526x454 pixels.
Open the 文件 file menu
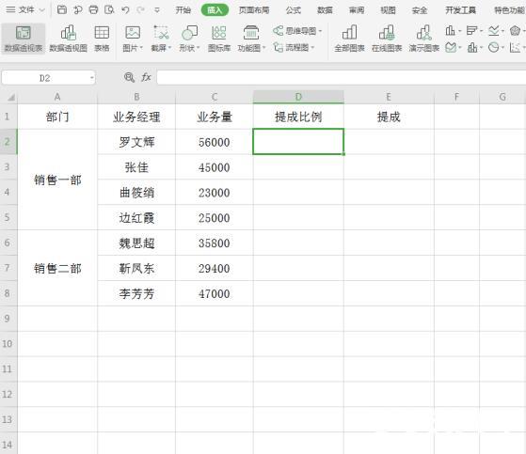(x=25, y=9)
